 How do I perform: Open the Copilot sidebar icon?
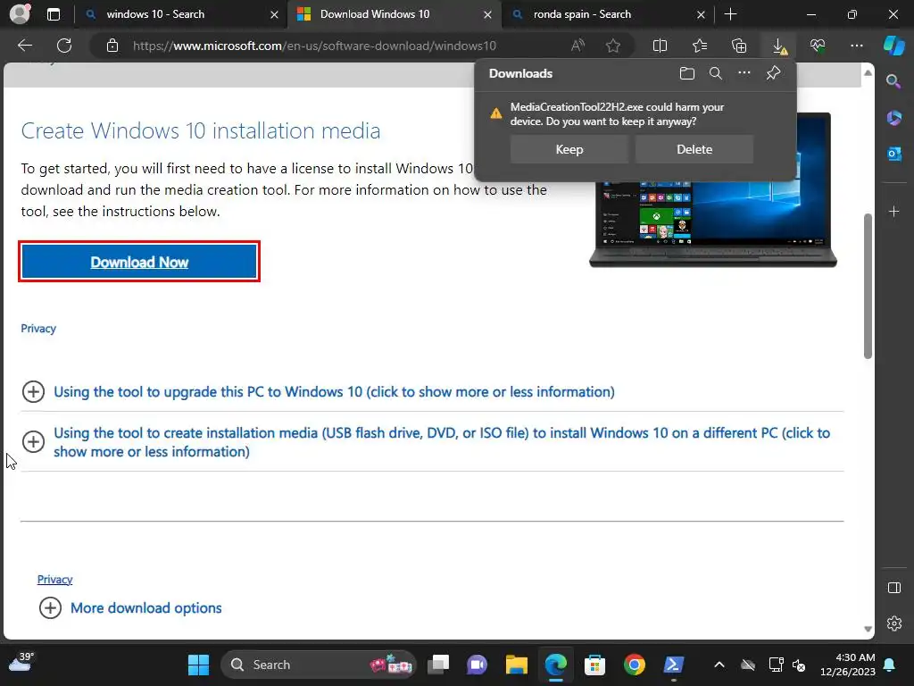893,46
